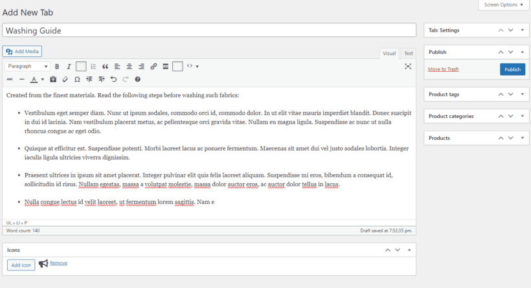Image resolution: width=531 pixels, height=288 pixels.
Task: Toggle bold formatting in editor toolbar
Action: [x=57, y=67]
